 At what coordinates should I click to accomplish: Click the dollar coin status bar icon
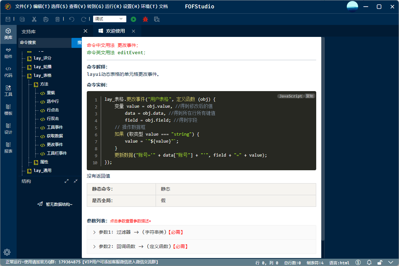358,263
